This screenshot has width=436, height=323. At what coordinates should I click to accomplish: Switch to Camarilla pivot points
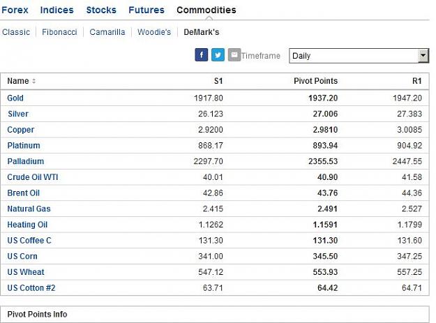[x=107, y=32]
